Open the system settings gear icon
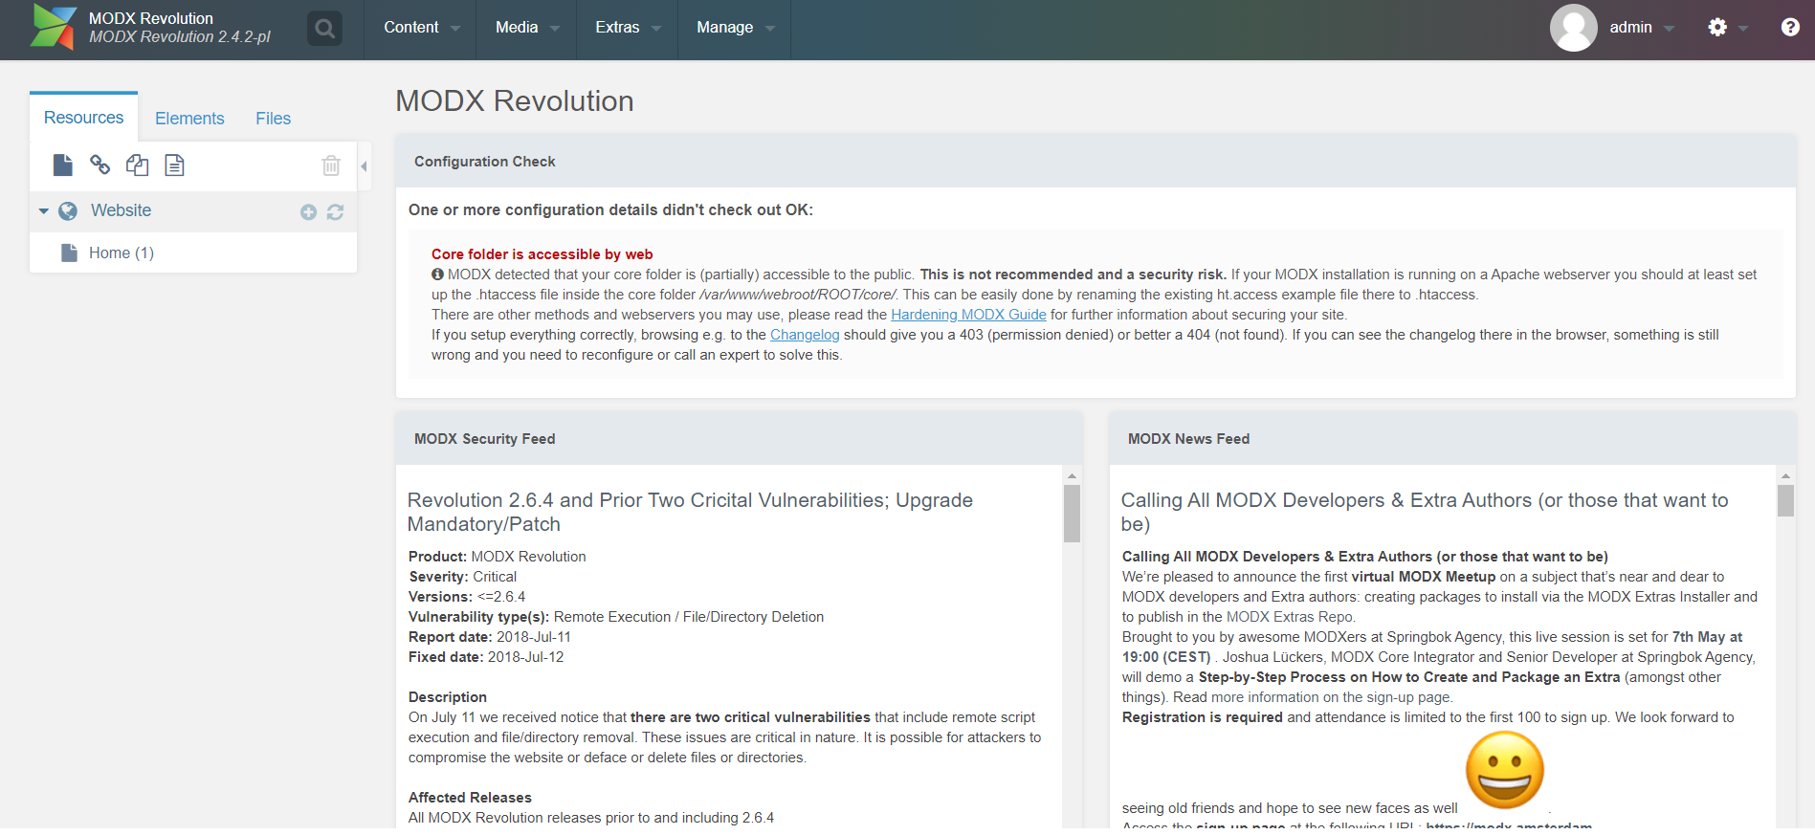Screen dimensions: 1815x835 coord(1717,28)
